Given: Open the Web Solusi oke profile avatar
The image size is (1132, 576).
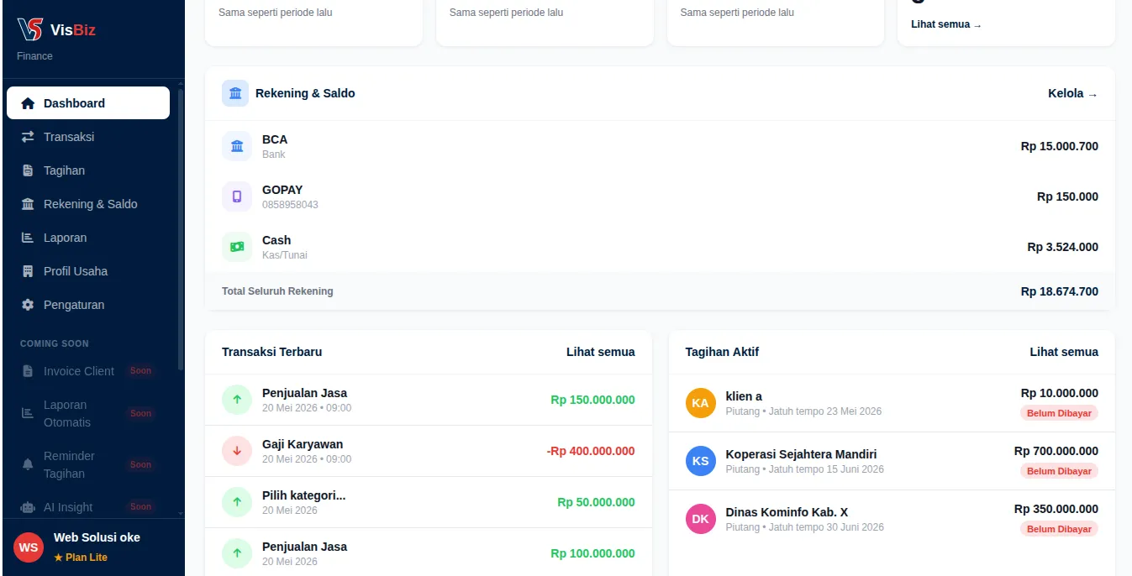Looking at the screenshot, I should 29,547.
